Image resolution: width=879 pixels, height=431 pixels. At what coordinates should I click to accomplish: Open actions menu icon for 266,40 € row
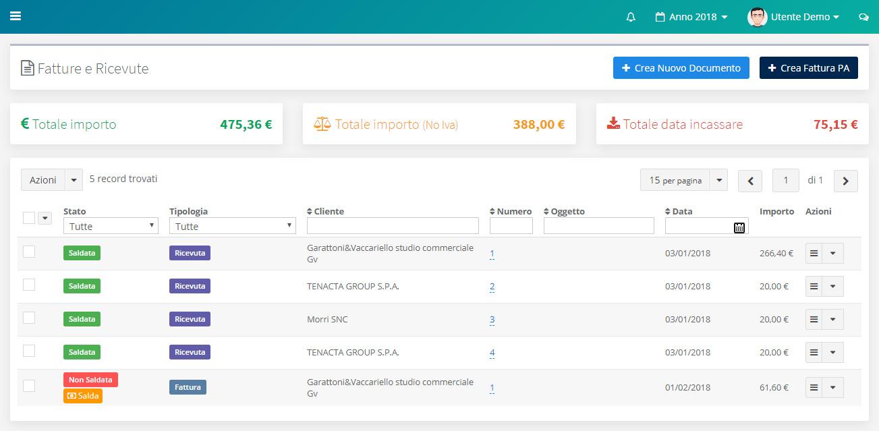(x=814, y=253)
